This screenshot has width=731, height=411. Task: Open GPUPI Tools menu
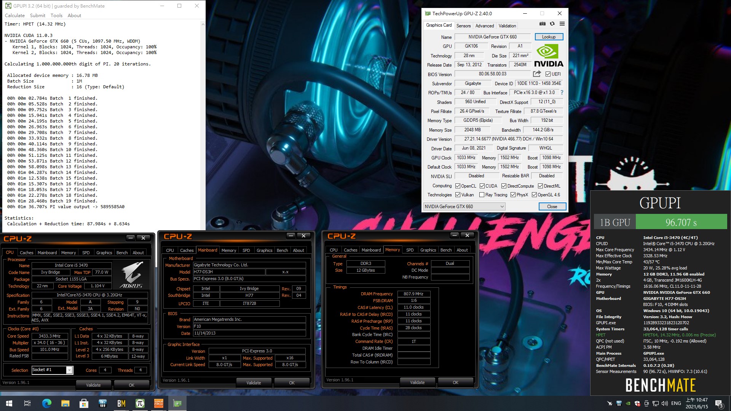(x=56, y=16)
